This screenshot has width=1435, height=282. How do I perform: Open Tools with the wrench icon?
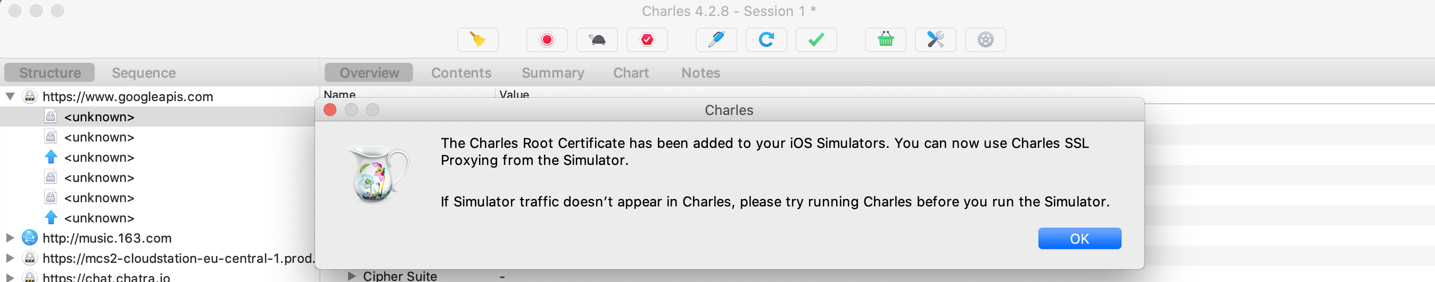point(935,39)
